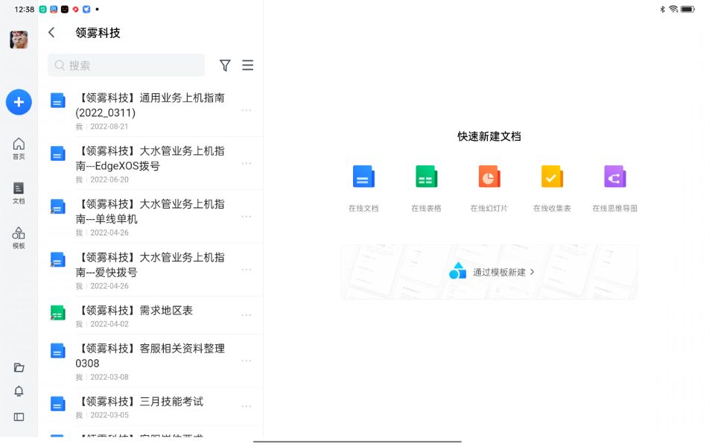The width and height of the screenshot is (715, 447).
Task: Open the filter funnel icon above the list
Action: pyautogui.click(x=225, y=66)
